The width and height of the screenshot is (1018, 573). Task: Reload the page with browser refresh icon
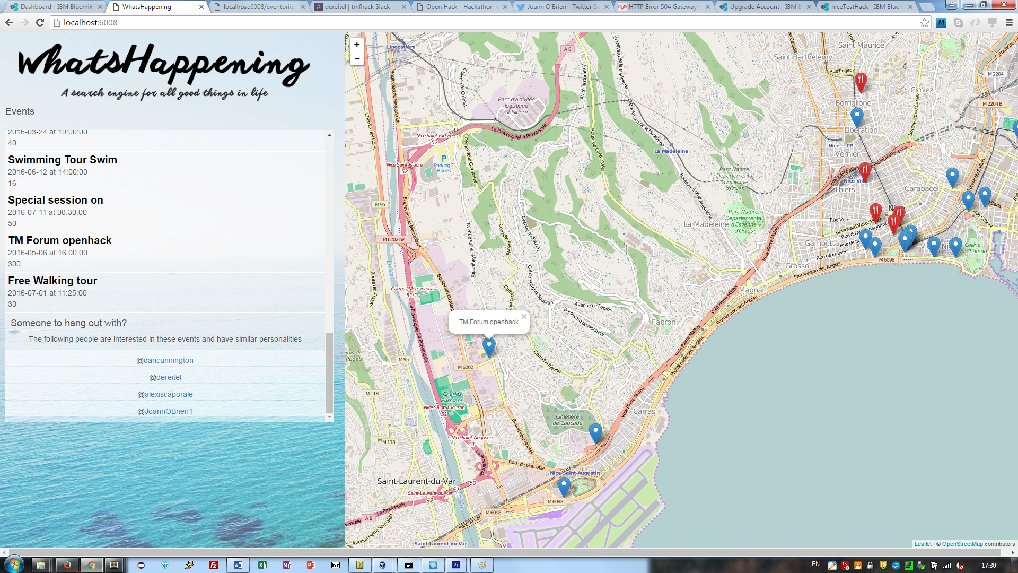coord(40,22)
